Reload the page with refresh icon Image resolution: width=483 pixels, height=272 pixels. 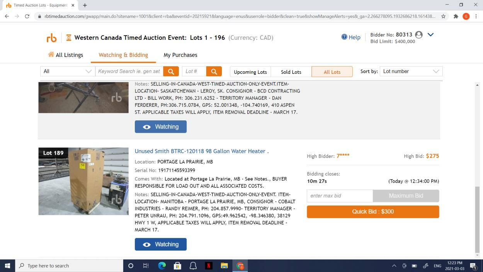(x=27, y=16)
